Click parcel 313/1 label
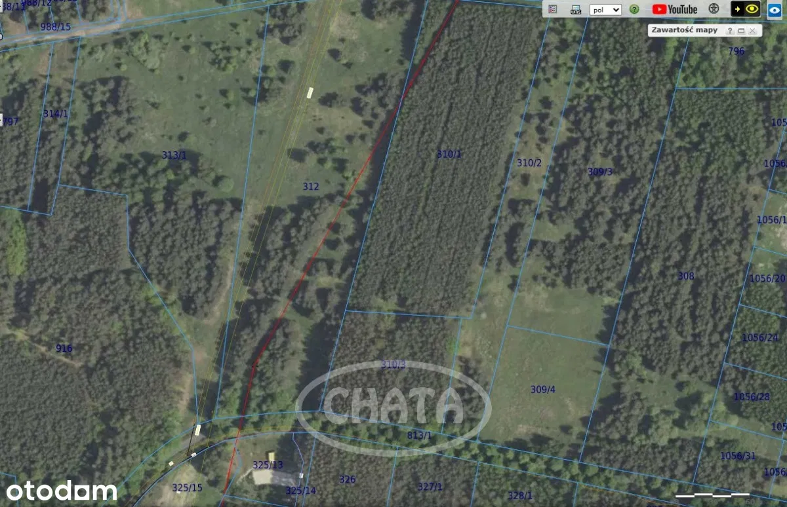The height and width of the screenshot is (507, 787). point(174,155)
